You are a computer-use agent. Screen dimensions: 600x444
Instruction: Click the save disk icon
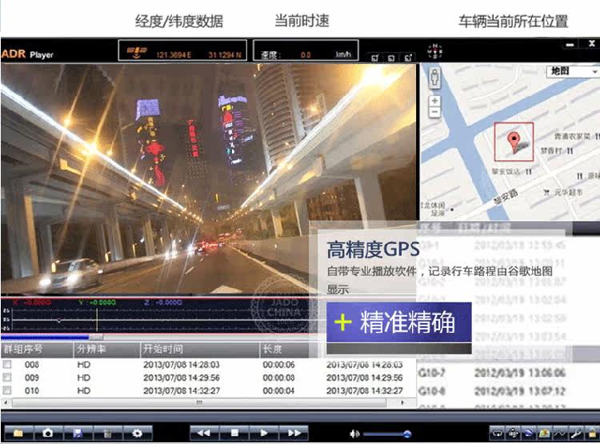pyautogui.click(x=78, y=433)
